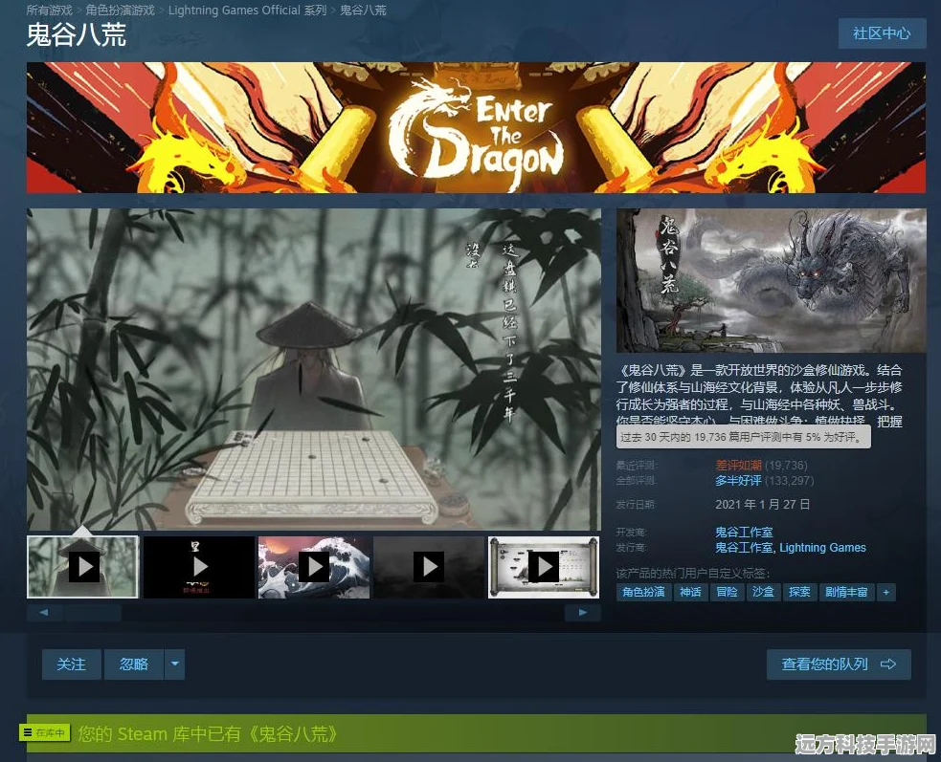
Task: Go to 角色扮演游戏 breadcrumb
Action: pyautogui.click(x=120, y=11)
